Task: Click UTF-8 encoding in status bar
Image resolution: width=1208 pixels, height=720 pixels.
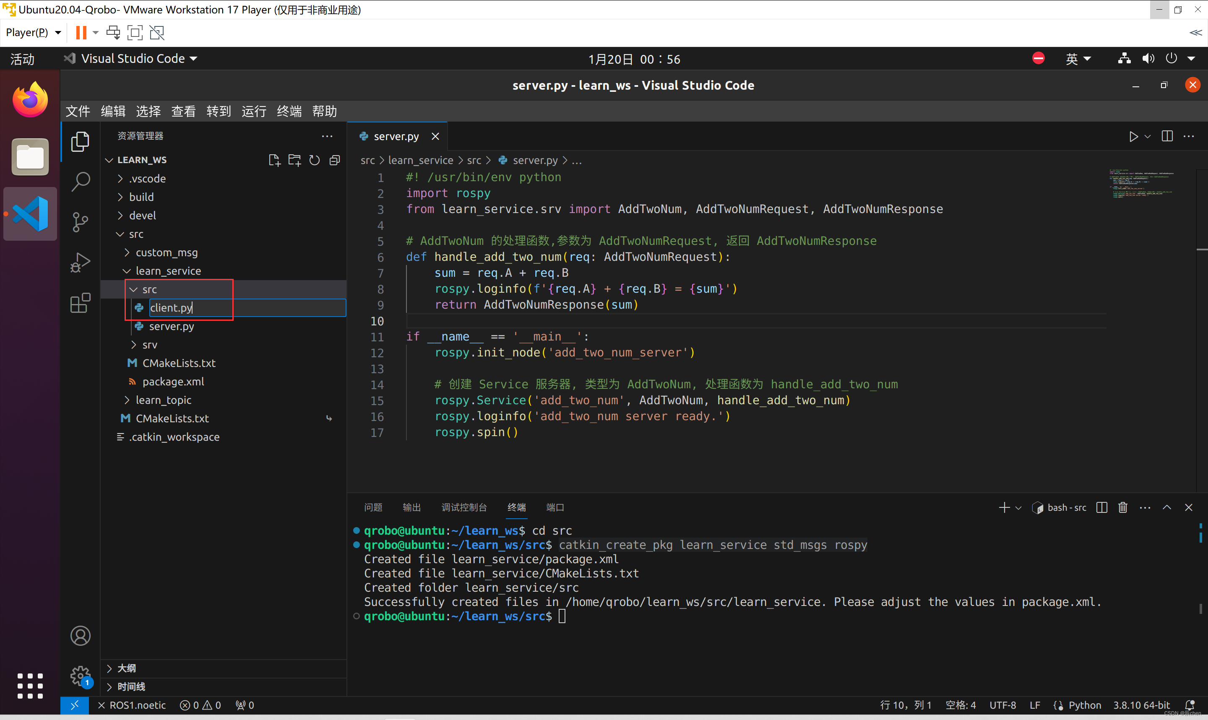Action: 1002,705
